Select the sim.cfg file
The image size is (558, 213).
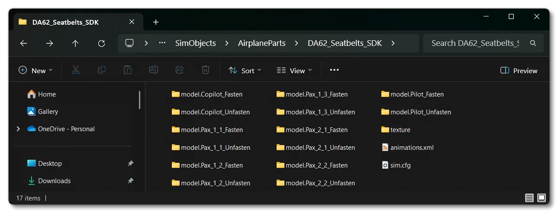[396, 165]
